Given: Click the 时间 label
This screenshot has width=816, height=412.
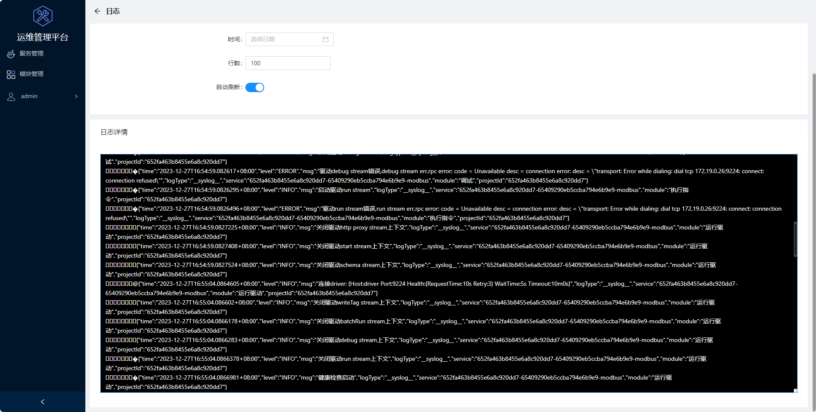Looking at the screenshot, I should click(x=235, y=39).
